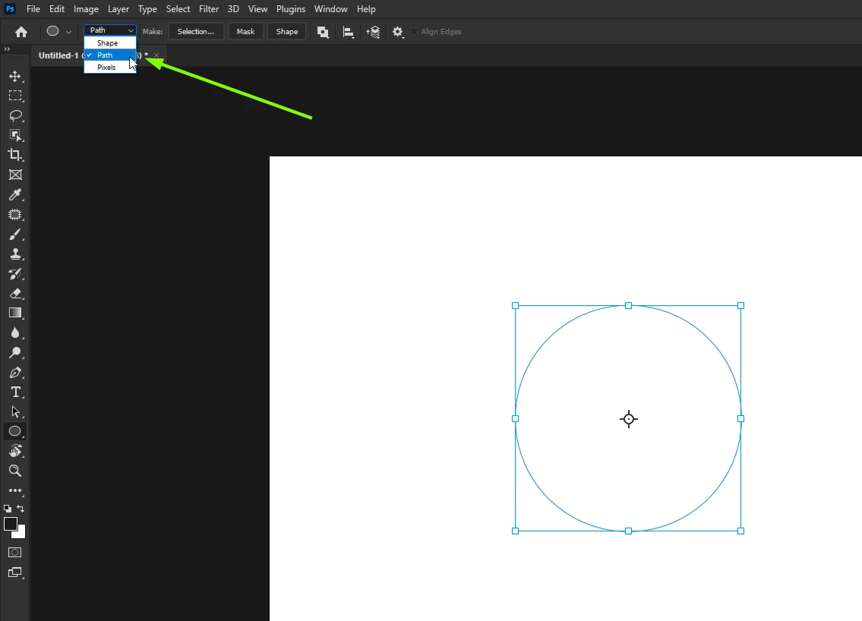Select the Pen tool
This screenshot has height=621, width=862.
(15, 372)
